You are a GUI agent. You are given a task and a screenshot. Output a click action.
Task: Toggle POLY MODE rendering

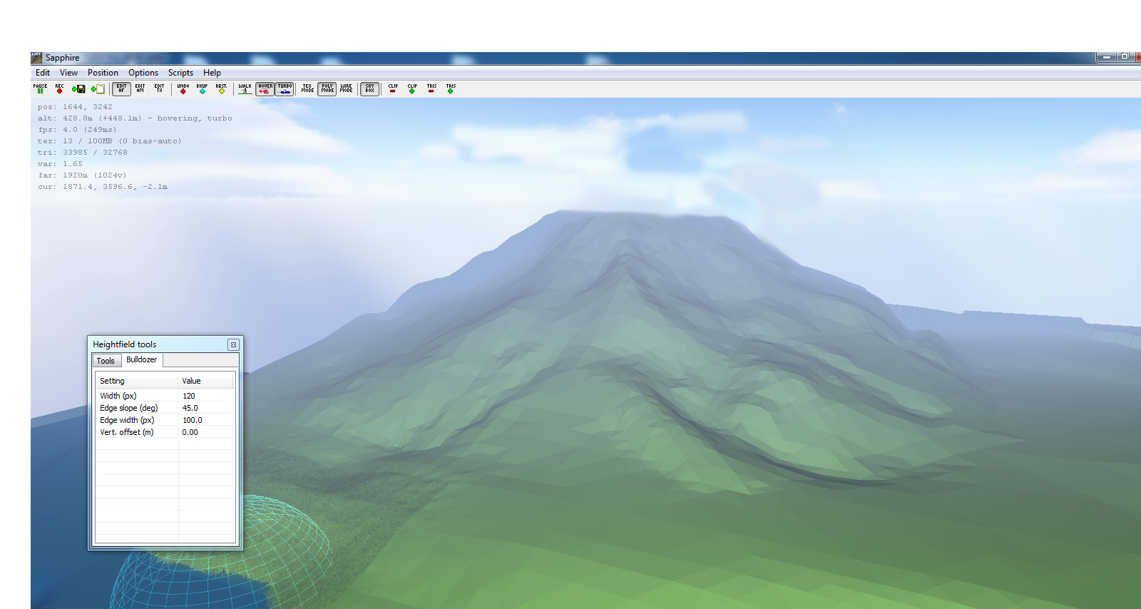[x=327, y=88]
